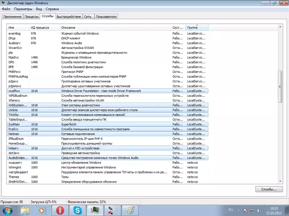The image size is (289, 216).
Task: Open the Вид menu
Action: tap(39, 9)
